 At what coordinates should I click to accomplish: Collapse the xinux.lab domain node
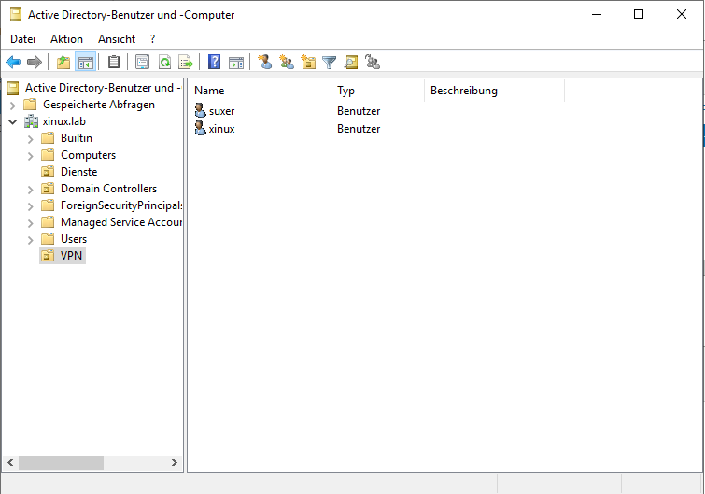pos(13,121)
